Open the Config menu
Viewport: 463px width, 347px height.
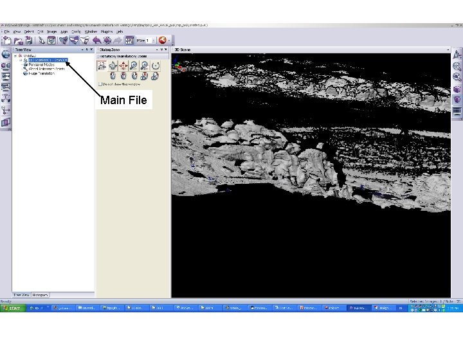click(76, 31)
